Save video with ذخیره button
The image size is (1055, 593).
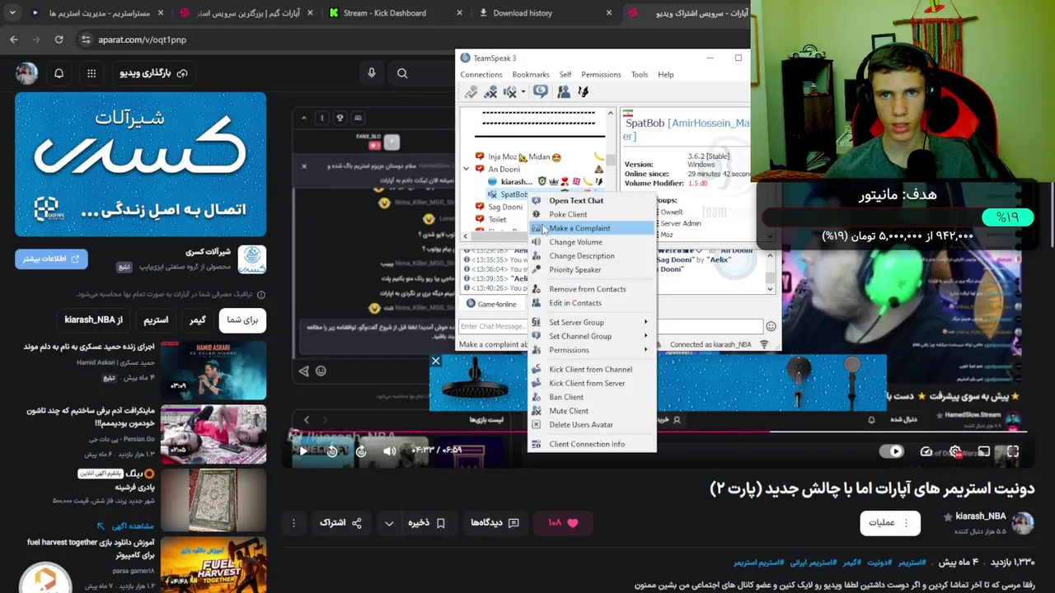[x=429, y=522]
